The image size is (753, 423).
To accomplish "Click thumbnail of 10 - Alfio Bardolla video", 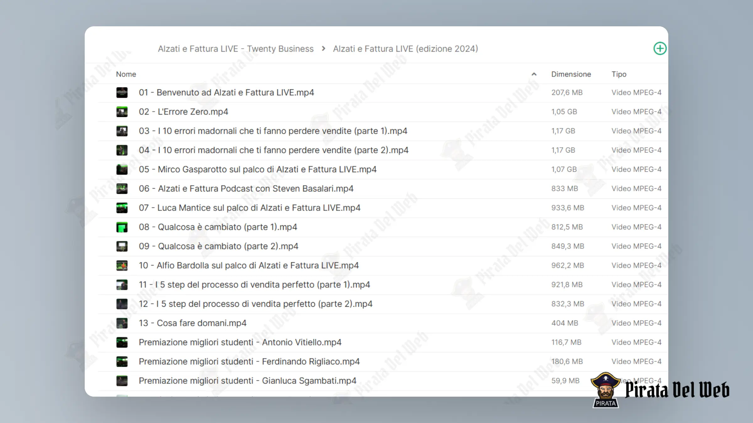I will click(x=122, y=265).
